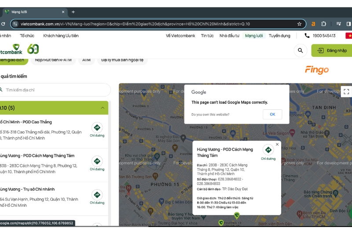Click 'Do you own this website?' link

[210, 115]
